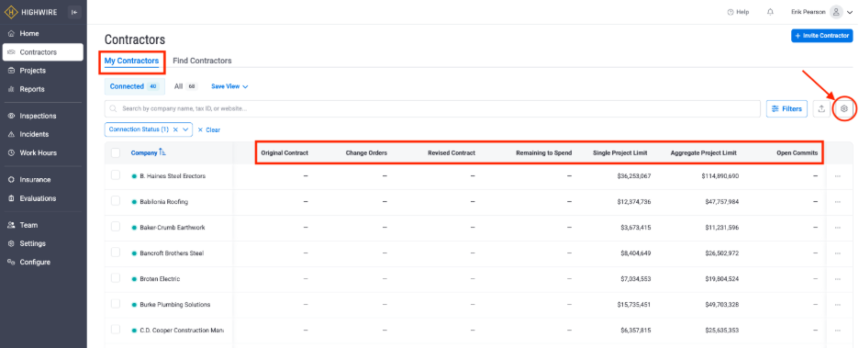Expand the Connection Status filter dropdown
859x348 pixels.
[x=185, y=129]
